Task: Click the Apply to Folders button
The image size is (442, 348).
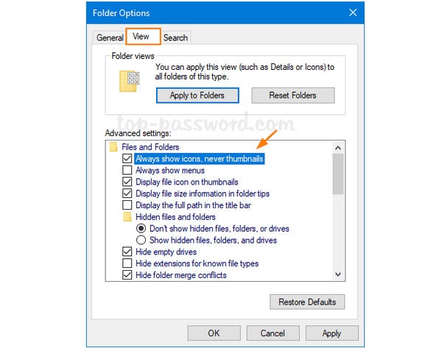Action: tap(197, 96)
